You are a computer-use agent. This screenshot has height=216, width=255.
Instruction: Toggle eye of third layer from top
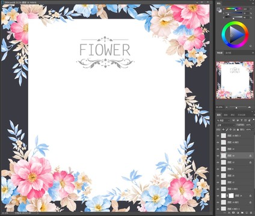pyautogui.click(x=218, y=149)
